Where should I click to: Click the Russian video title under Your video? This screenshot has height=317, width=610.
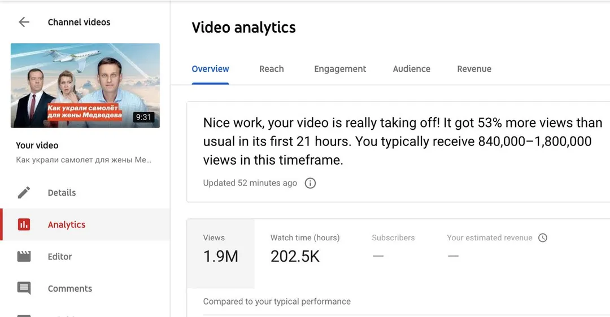click(x=84, y=160)
